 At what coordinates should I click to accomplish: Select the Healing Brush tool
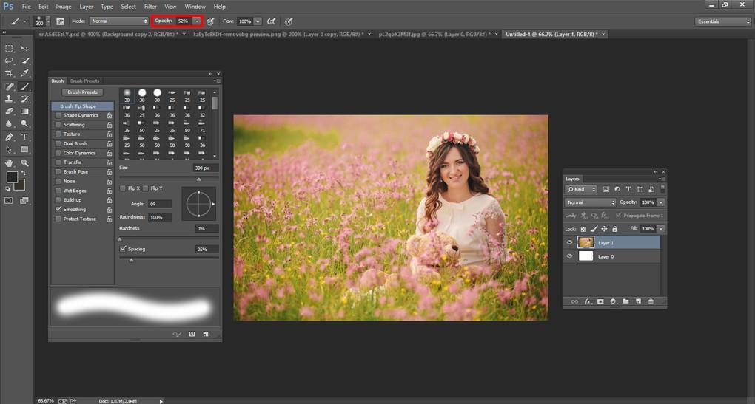coord(9,86)
